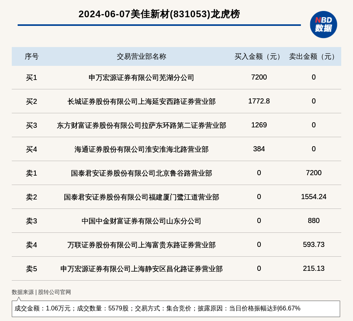This screenshot has height=321, width=353.
Task: Click the 593.73 sell amount
Action: tap(314, 244)
